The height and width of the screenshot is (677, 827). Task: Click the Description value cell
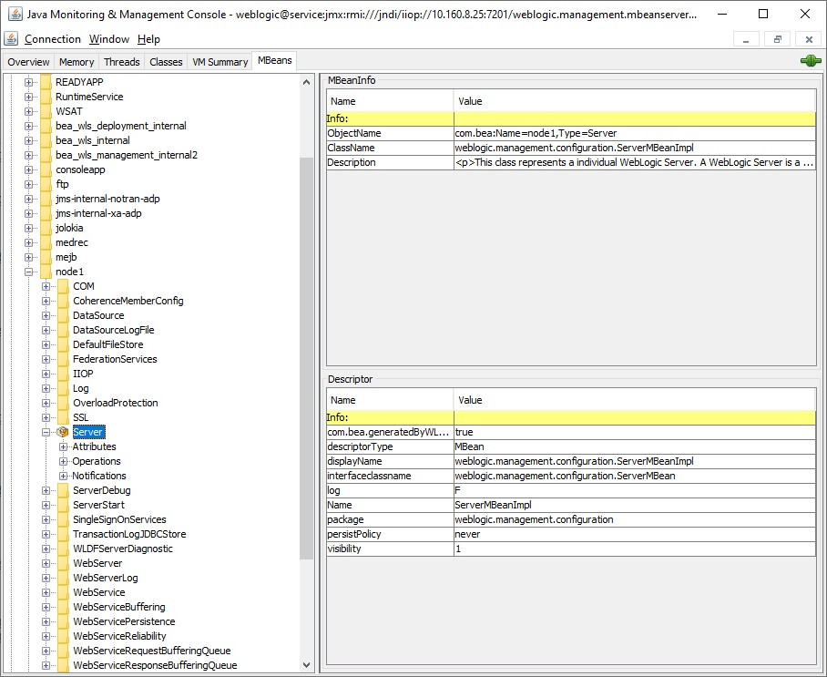pos(634,162)
